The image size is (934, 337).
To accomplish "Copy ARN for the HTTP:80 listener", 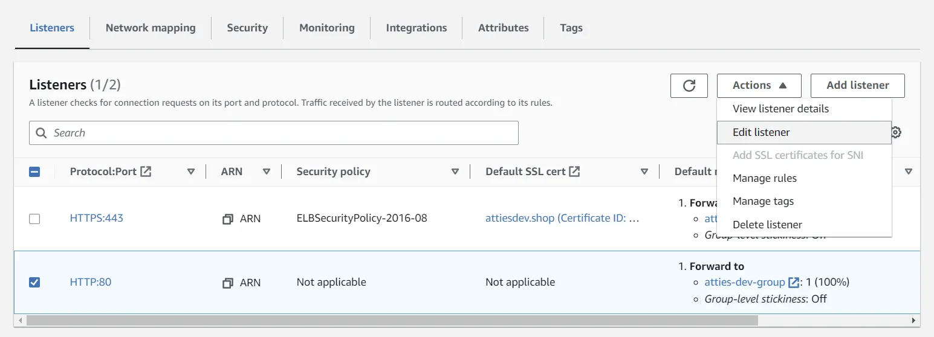I will [228, 283].
